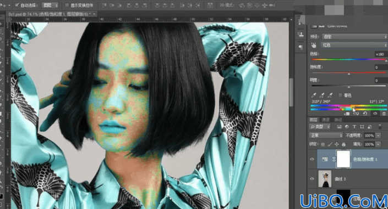Enable the 显示变换控件 checkbox

(x=67, y=5)
